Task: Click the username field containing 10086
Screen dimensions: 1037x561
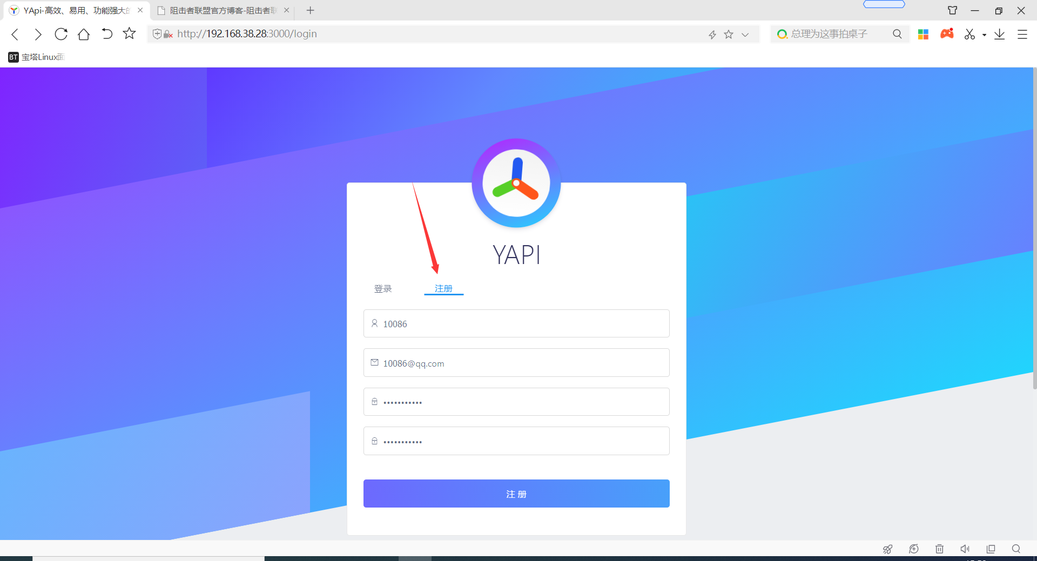Action: coord(516,323)
